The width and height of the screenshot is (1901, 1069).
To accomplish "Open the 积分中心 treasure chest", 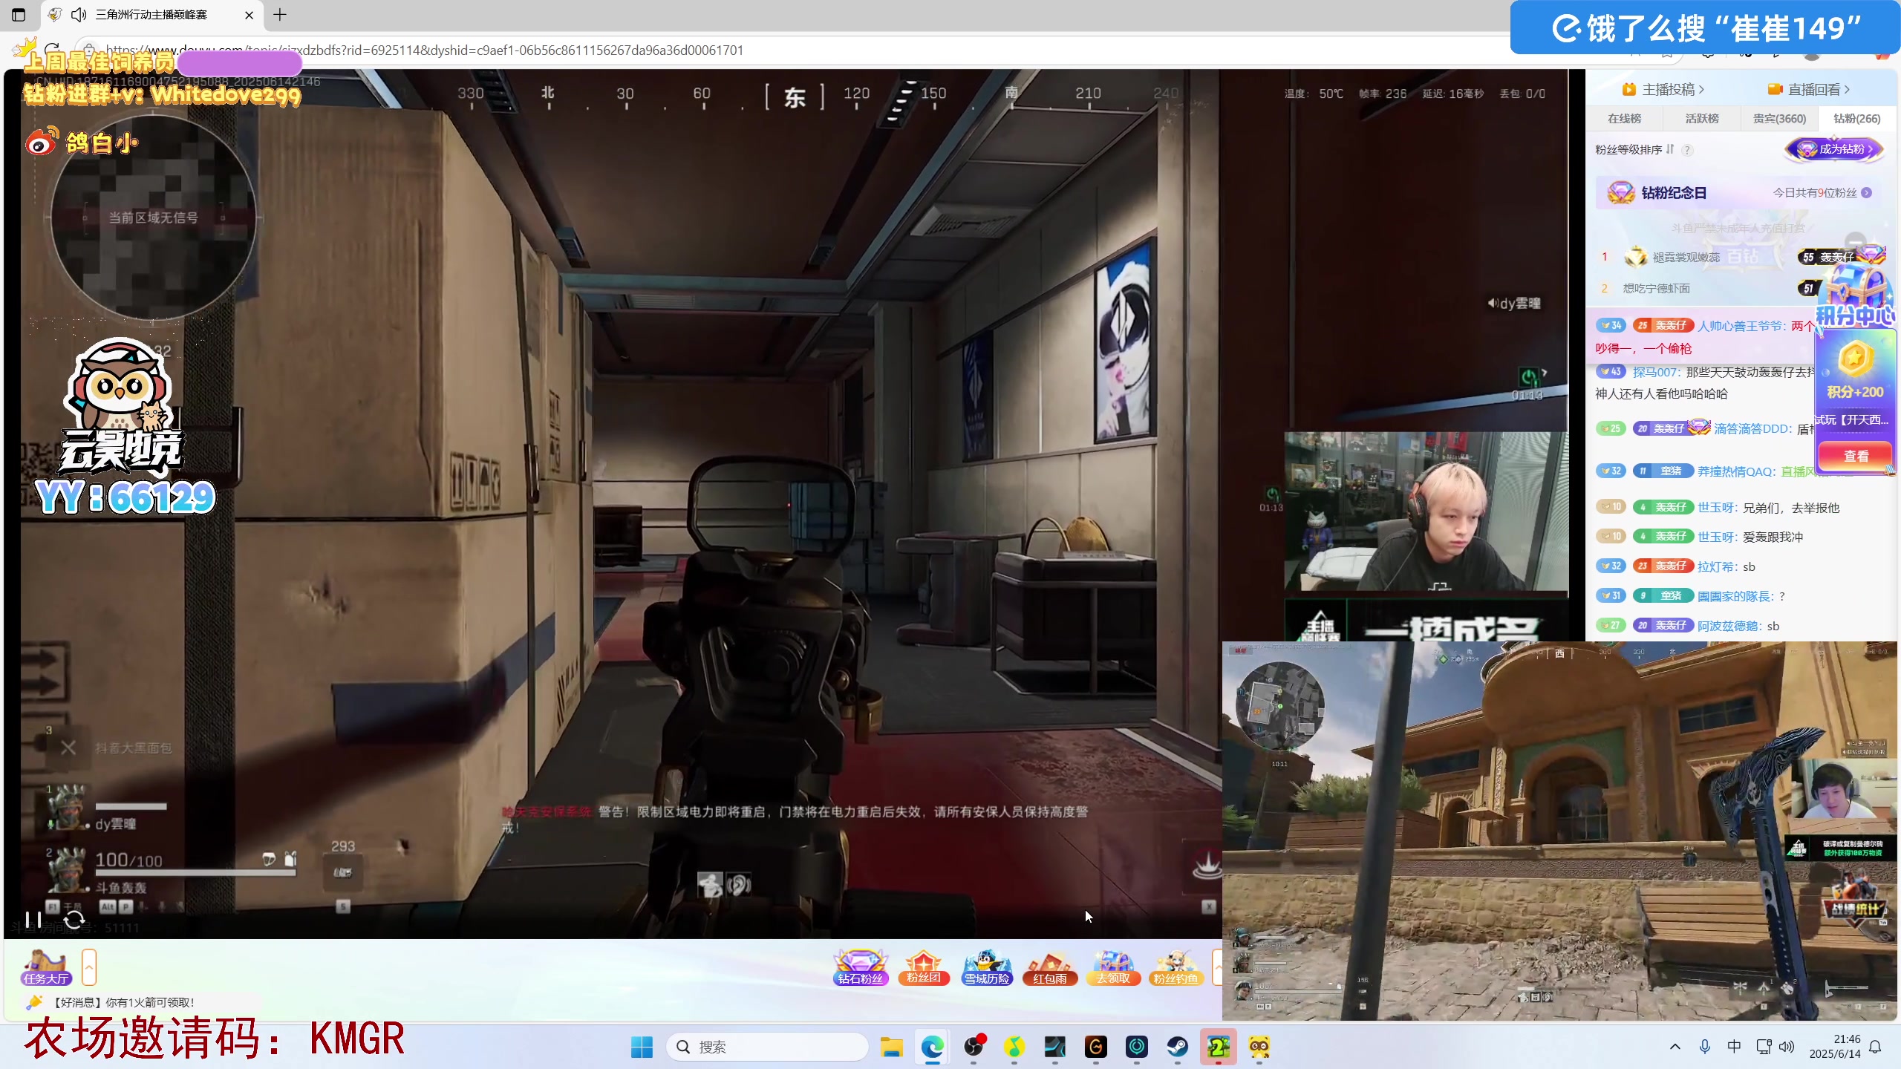I will point(1855,293).
